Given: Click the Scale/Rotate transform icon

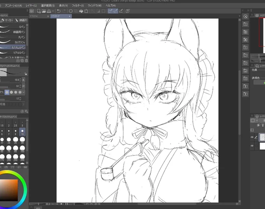Looking at the screenshot, I should coord(86,11).
